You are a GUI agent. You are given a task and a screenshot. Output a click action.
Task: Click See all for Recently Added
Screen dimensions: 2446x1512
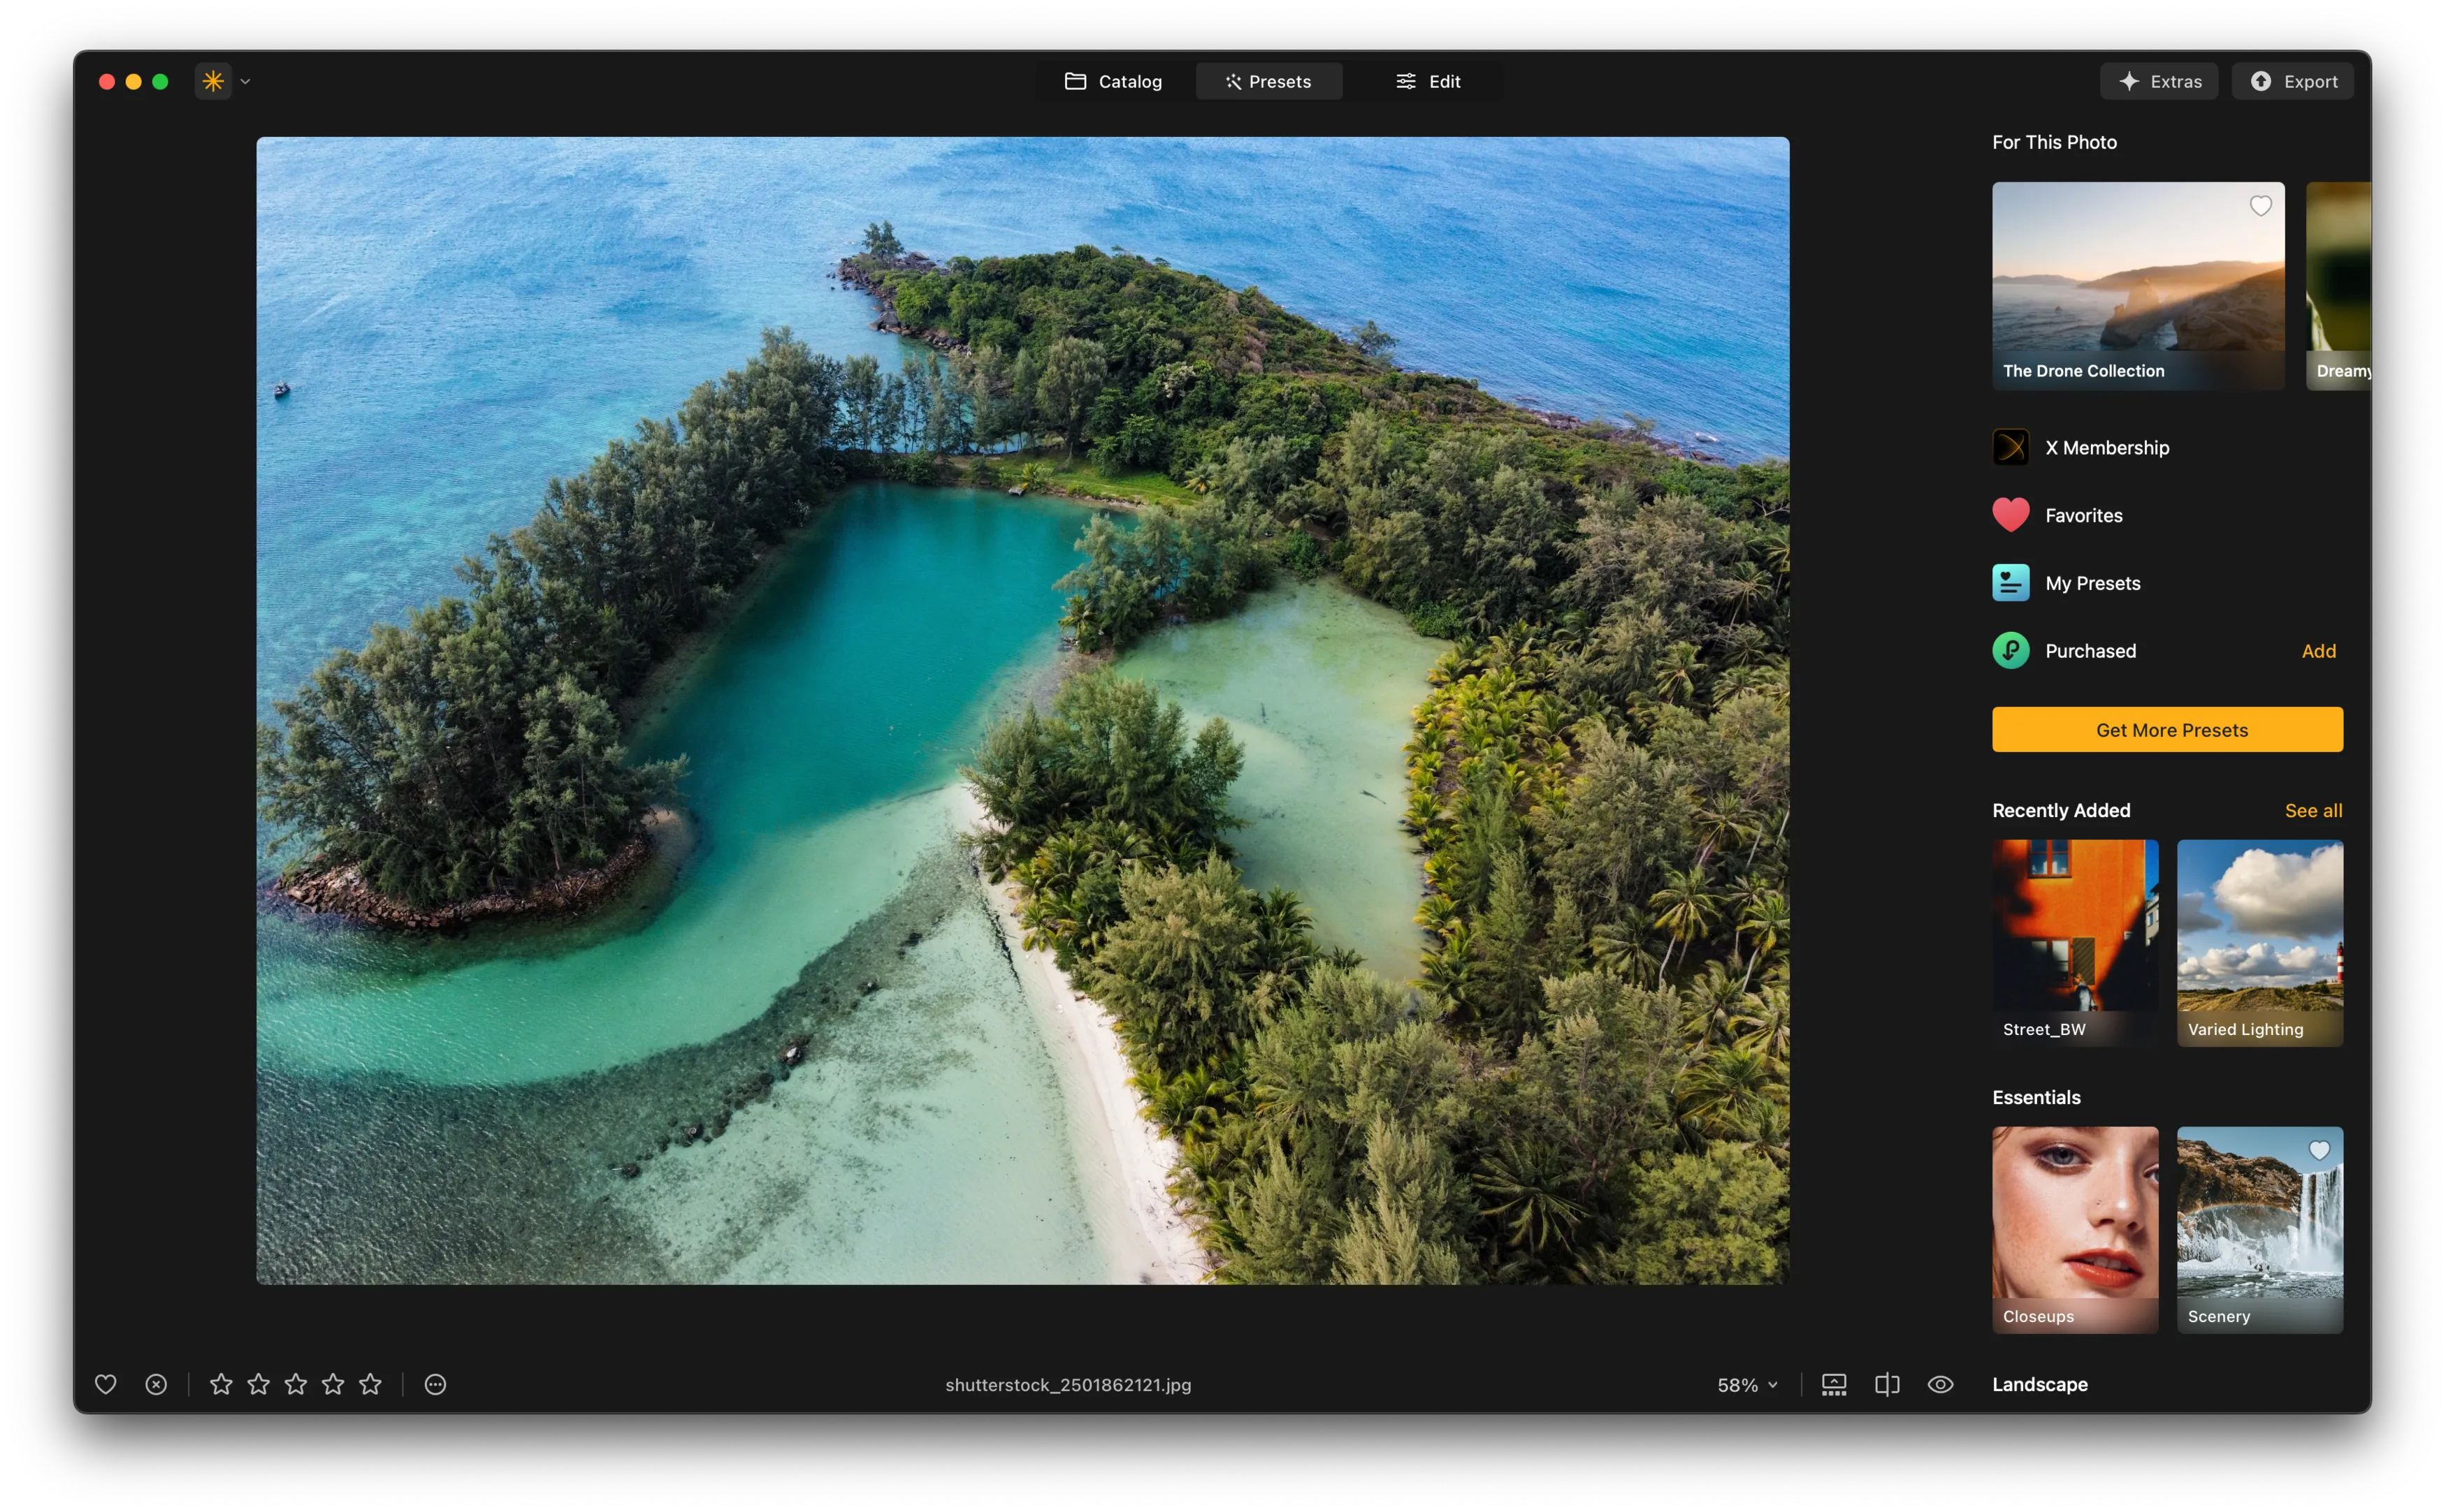[x=2313, y=810]
